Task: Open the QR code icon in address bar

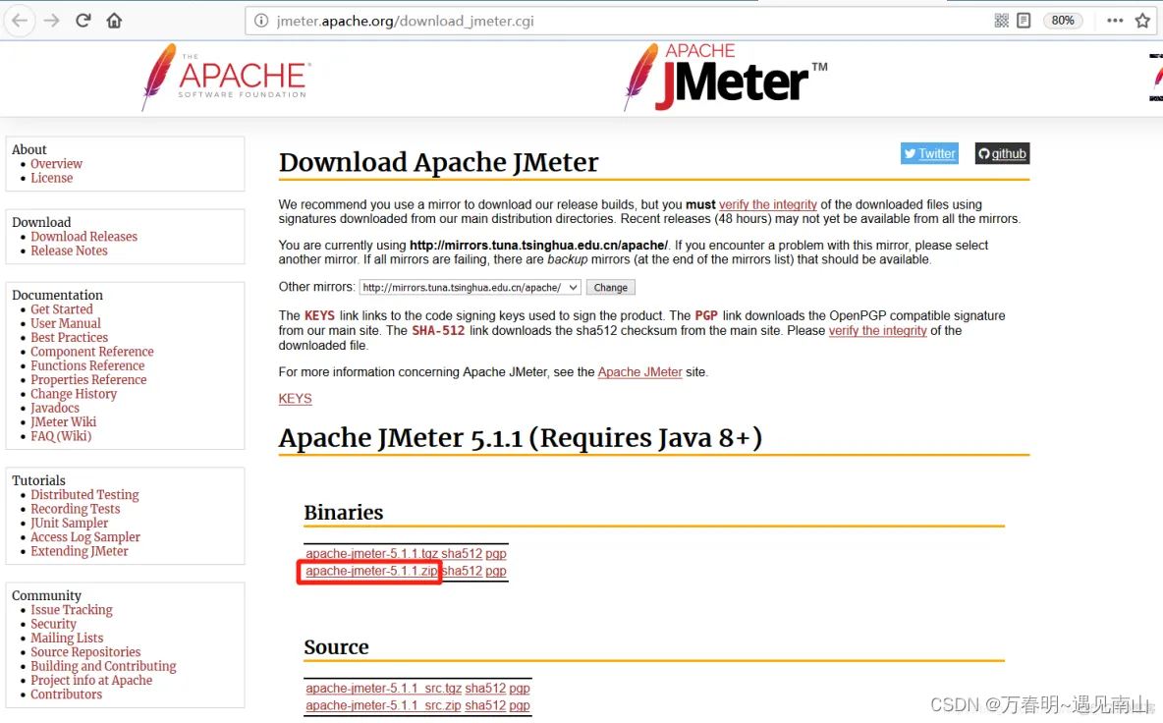Action: click(1001, 21)
